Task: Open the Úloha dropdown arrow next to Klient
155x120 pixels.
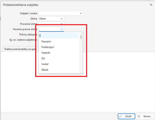Action: (x=62, y=19)
